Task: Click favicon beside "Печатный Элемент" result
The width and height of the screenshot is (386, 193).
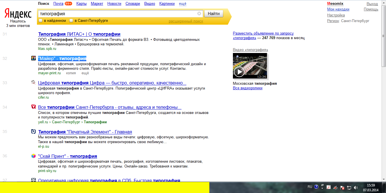Action: pos(34,132)
